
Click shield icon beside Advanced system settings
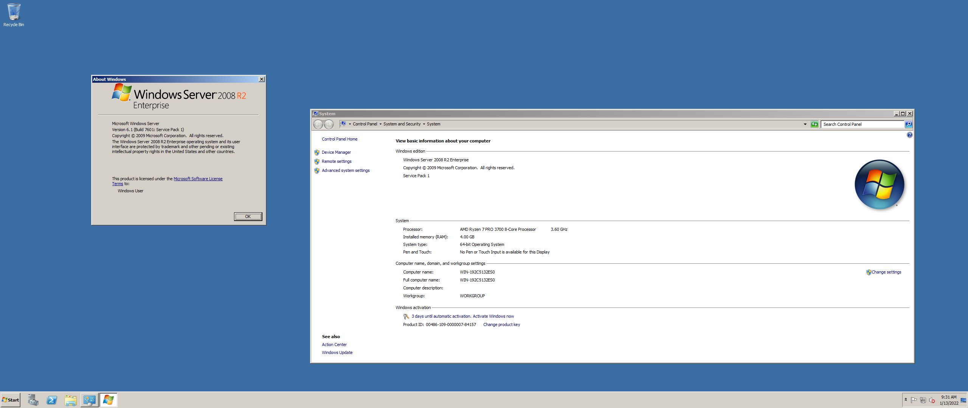[x=317, y=171]
